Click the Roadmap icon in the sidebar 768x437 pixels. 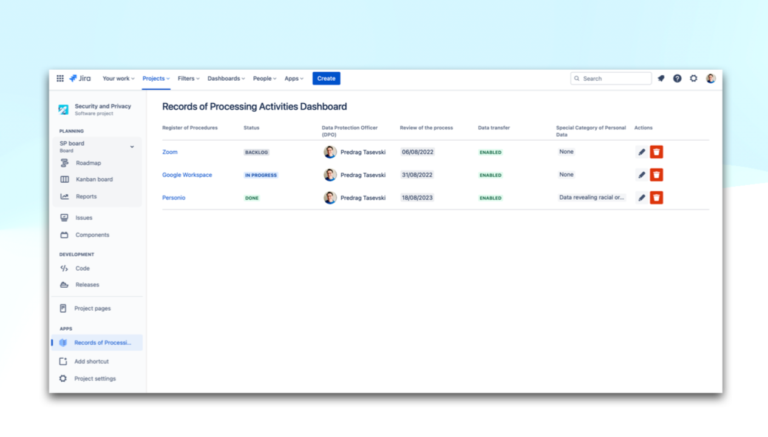(x=64, y=163)
